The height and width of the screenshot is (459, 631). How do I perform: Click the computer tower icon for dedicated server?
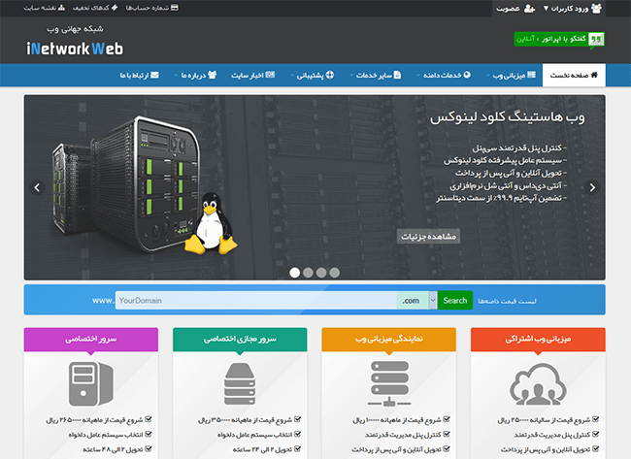(91, 383)
